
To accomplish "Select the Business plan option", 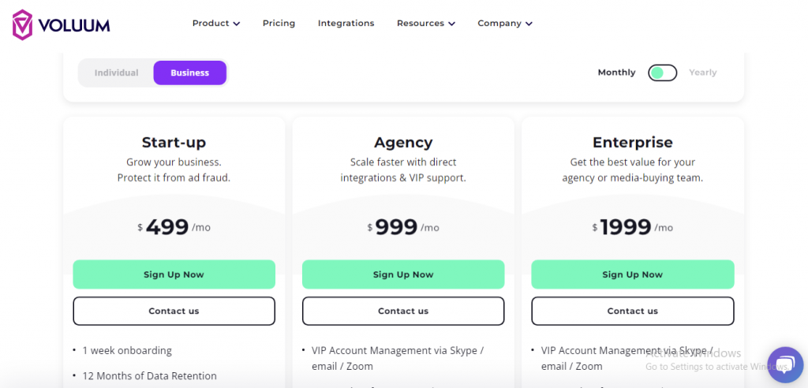I will pos(189,73).
